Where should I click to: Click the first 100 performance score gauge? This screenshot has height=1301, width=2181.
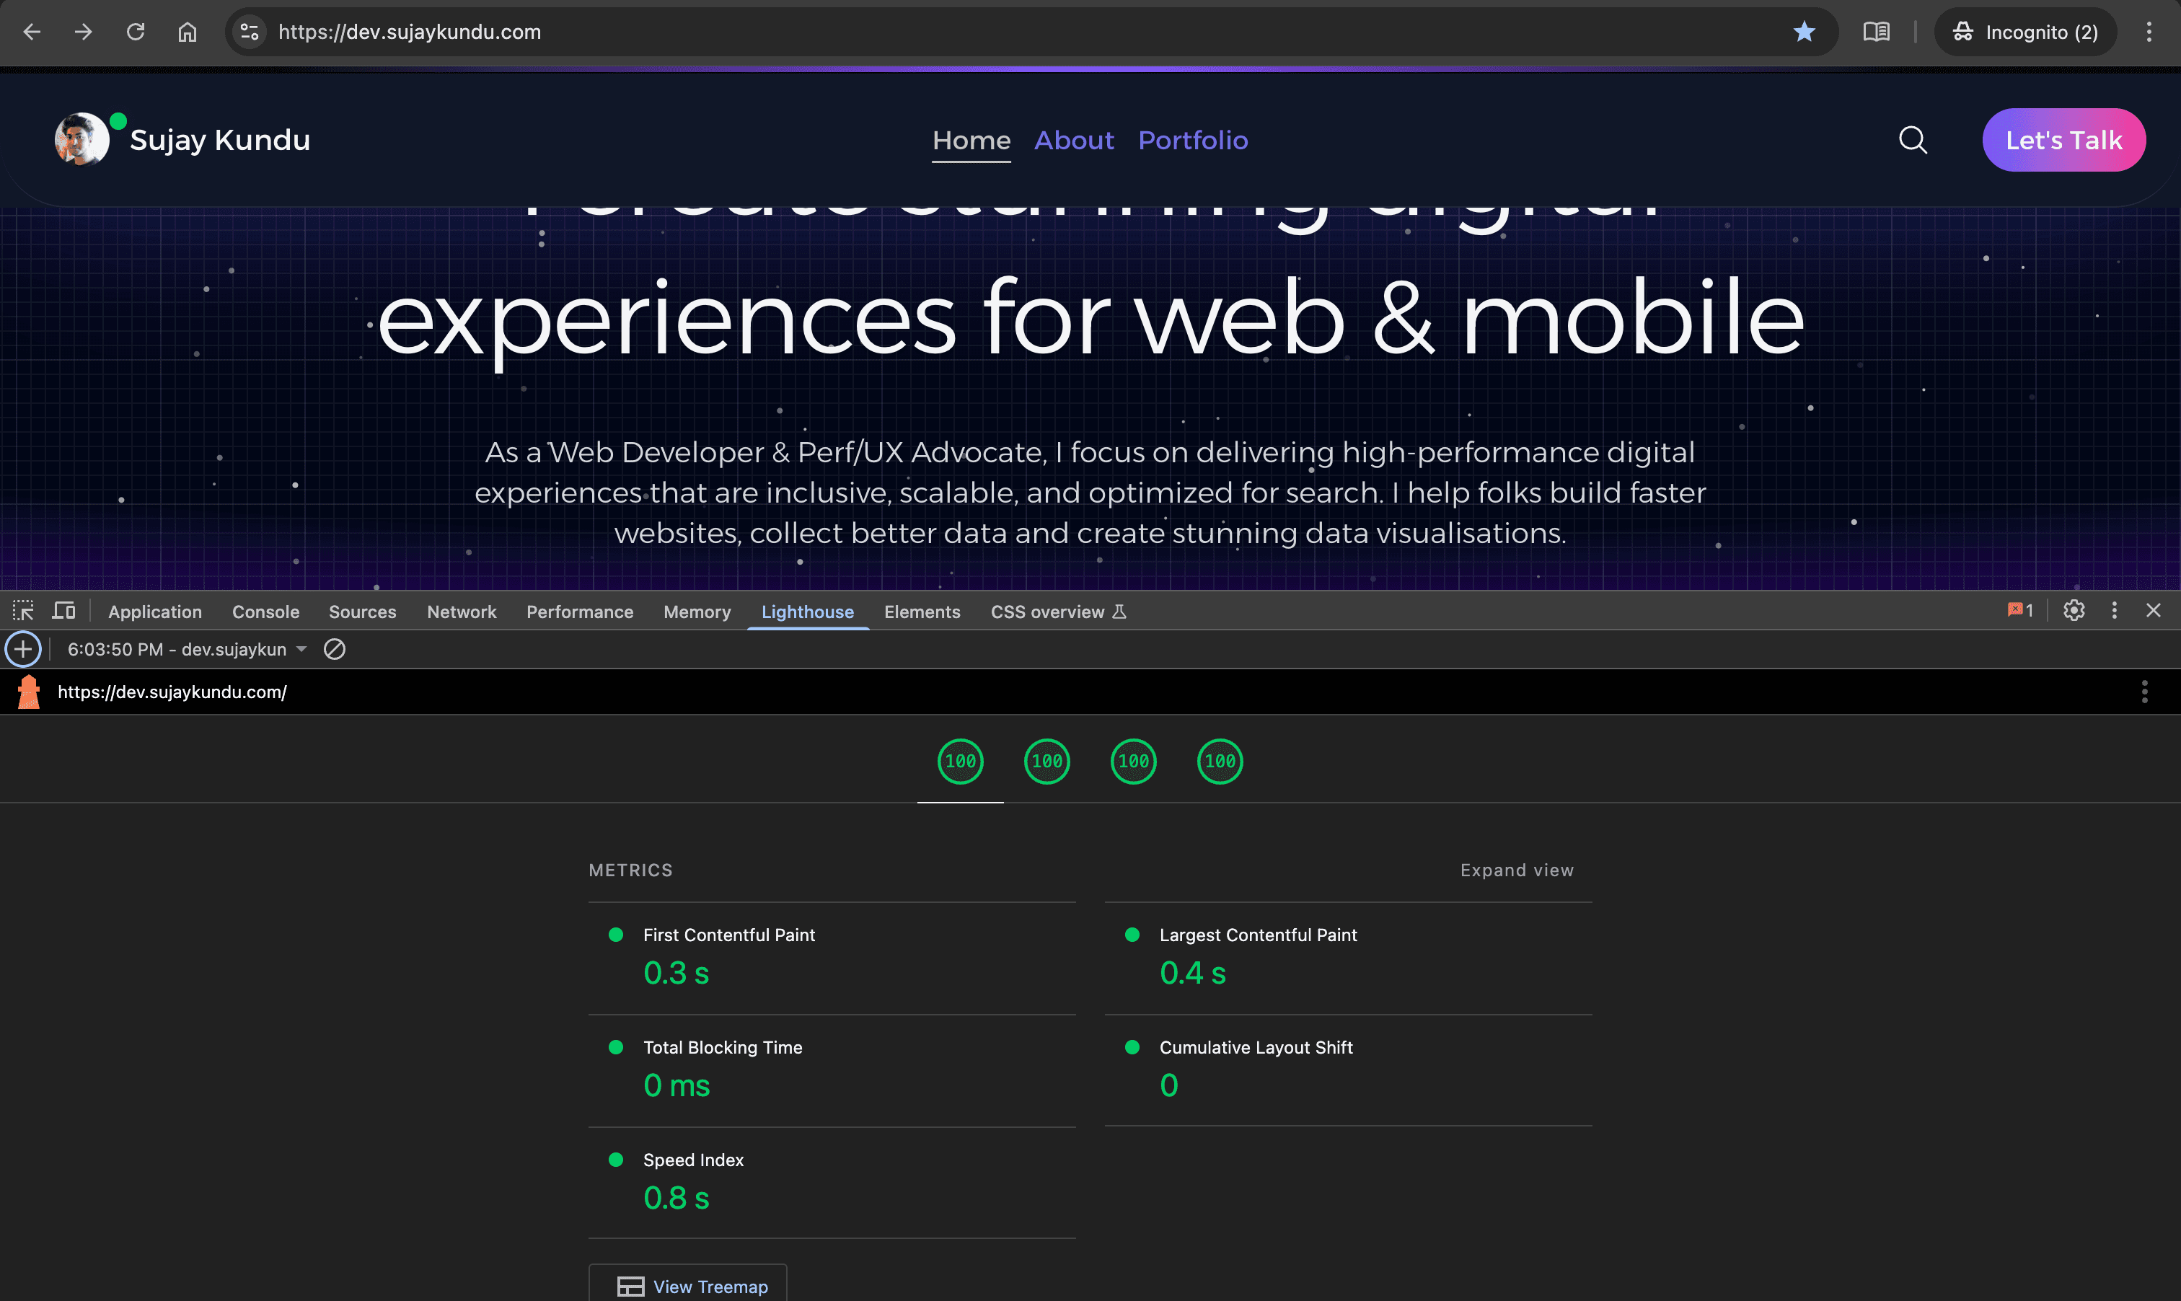tap(960, 761)
